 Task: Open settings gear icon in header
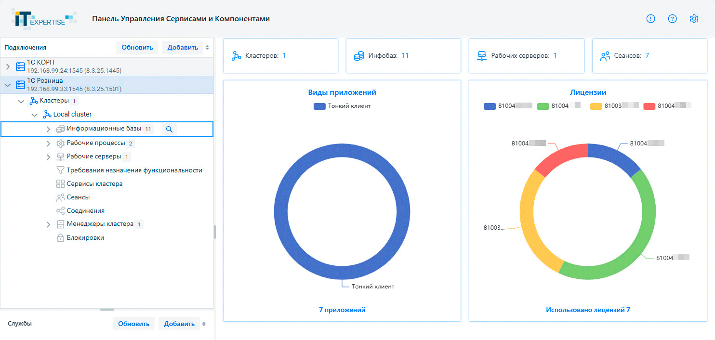(x=694, y=19)
